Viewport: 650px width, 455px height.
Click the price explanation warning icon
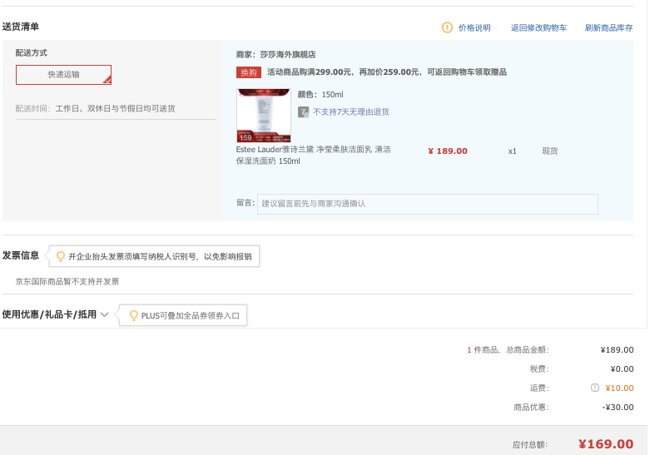pyautogui.click(x=447, y=27)
